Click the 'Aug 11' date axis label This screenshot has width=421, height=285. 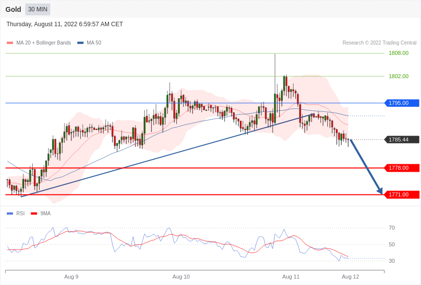point(291,277)
